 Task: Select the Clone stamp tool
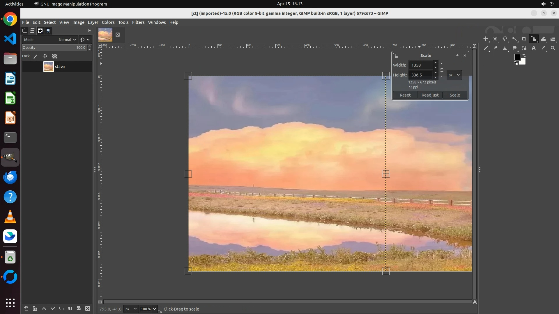[505, 48]
